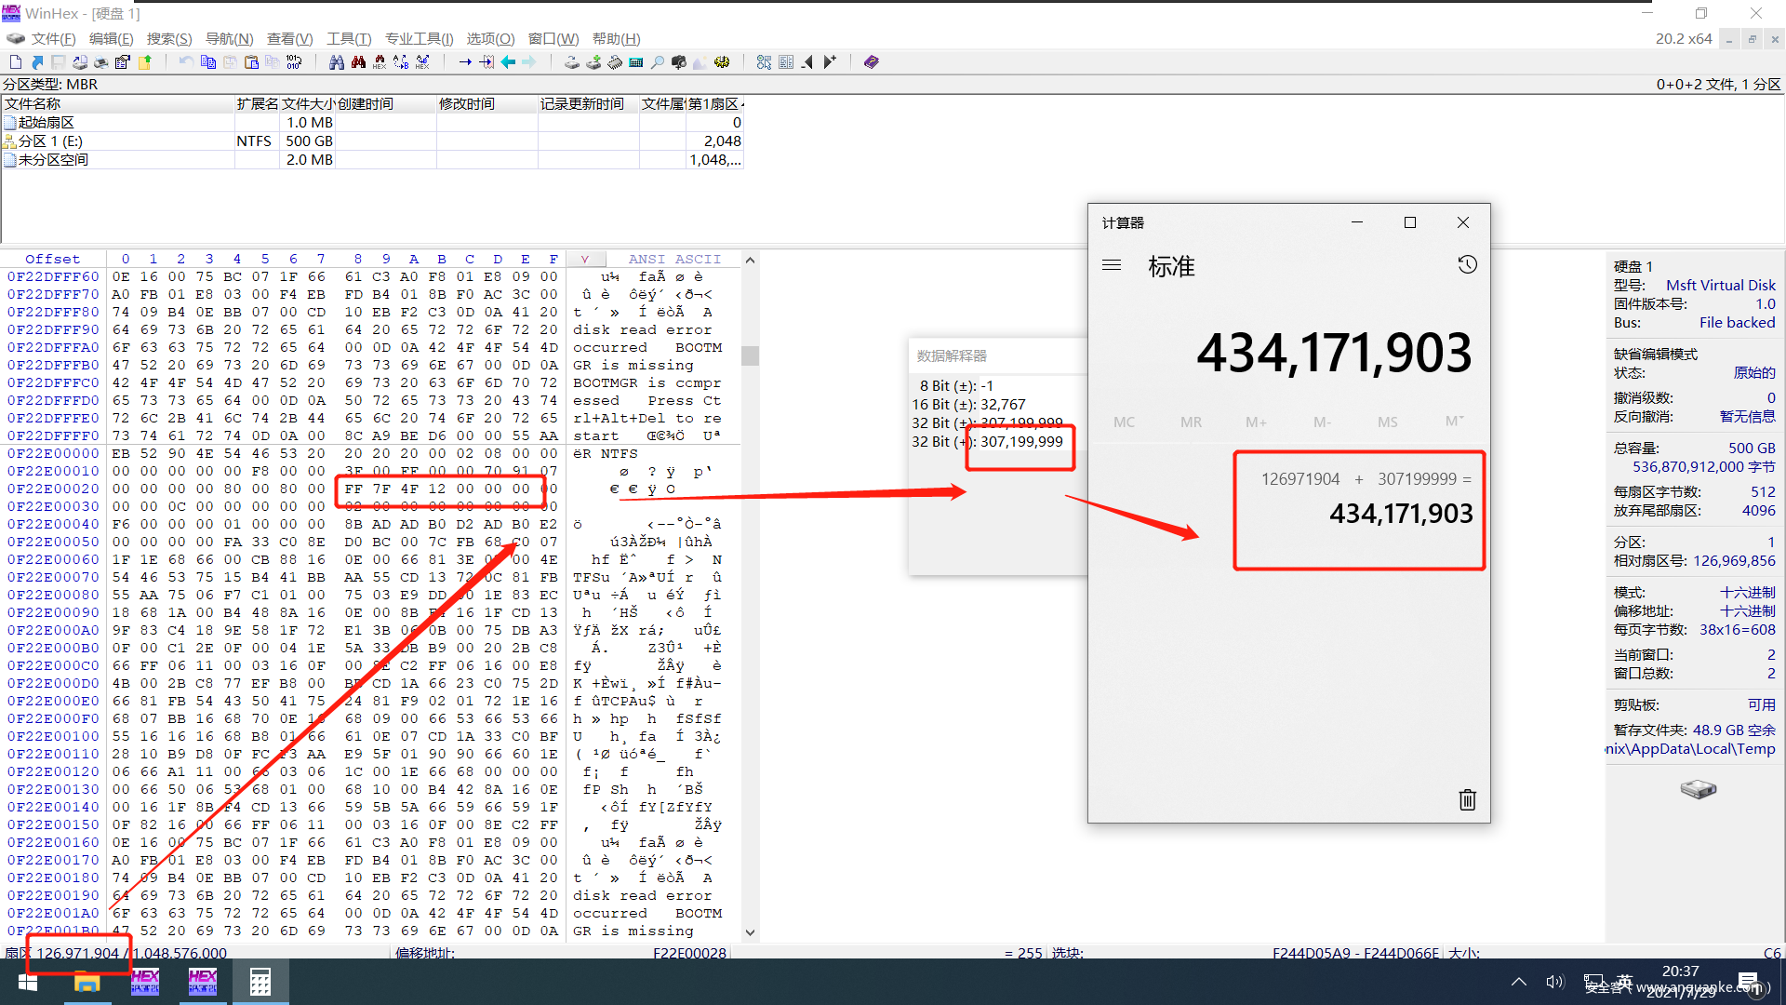Expand ANSI ASCII column dropdown arrow
1786x1005 pixels.
(584, 260)
